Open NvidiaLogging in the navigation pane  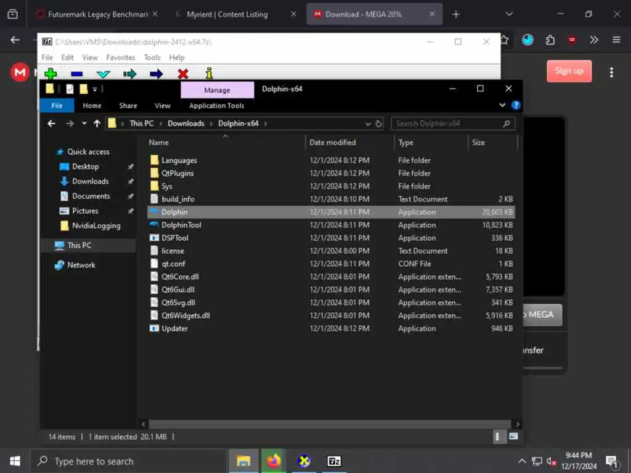point(96,226)
